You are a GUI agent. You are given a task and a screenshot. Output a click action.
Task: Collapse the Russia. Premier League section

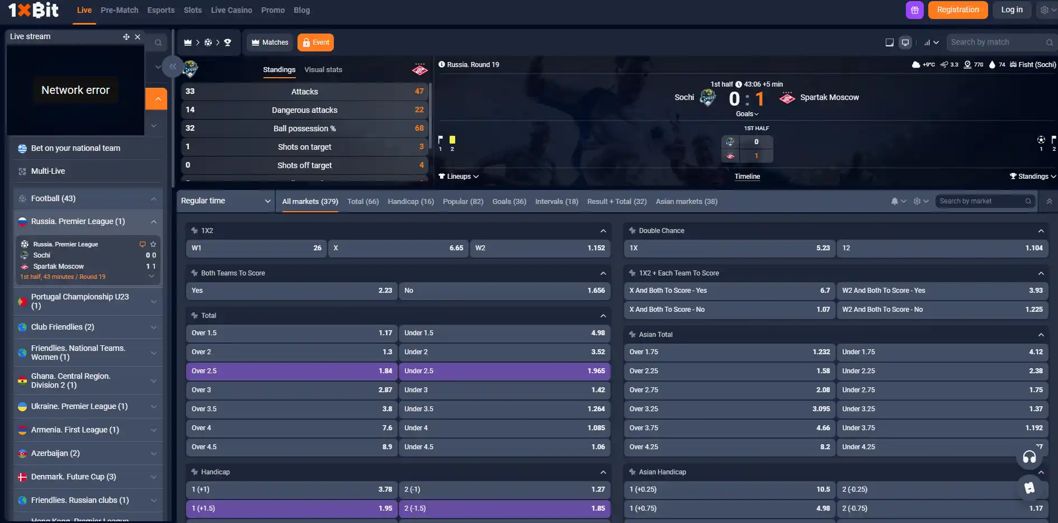coord(153,222)
